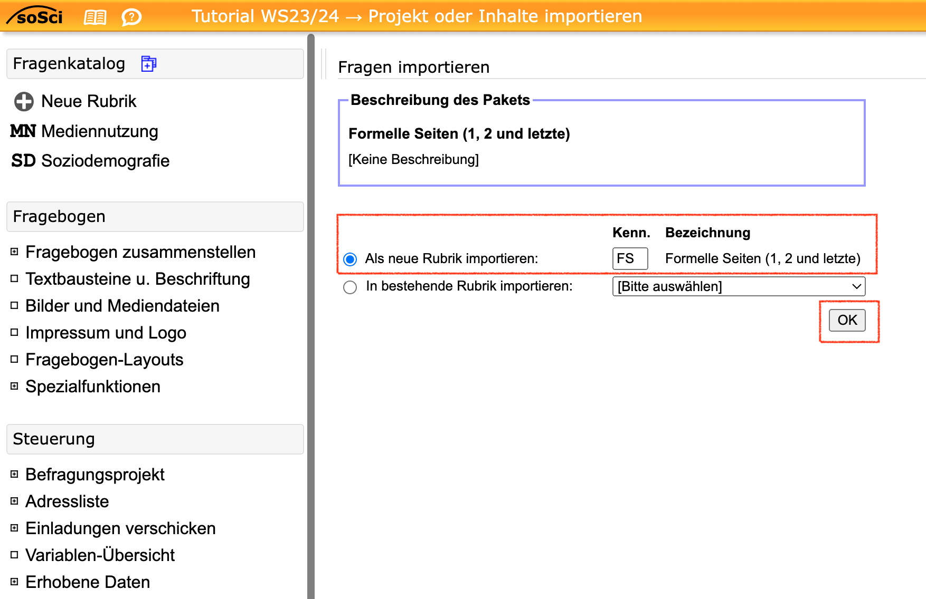Image resolution: width=926 pixels, height=599 pixels.
Task: Open Textbausteine u. Beschriftung menu item
Action: pyautogui.click(x=137, y=279)
